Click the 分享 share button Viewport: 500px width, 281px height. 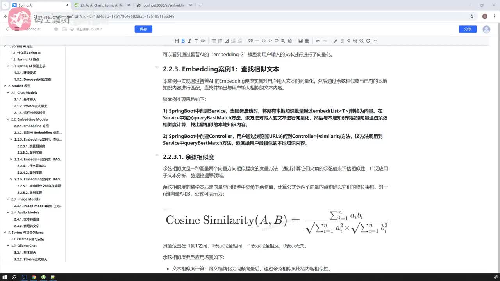468,29
